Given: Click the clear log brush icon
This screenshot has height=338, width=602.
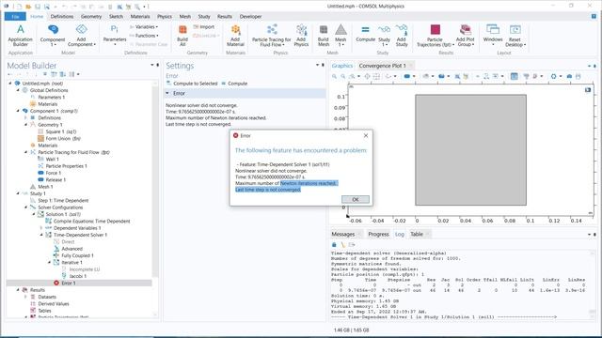Looking at the screenshot, I should 342,244.
